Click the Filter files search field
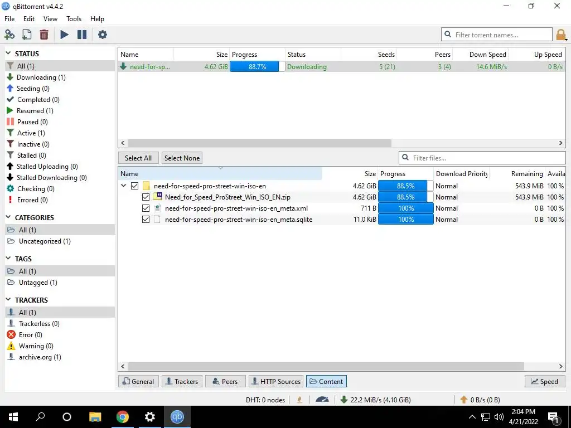Screen dimensions: 571x428 click(482, 158)
